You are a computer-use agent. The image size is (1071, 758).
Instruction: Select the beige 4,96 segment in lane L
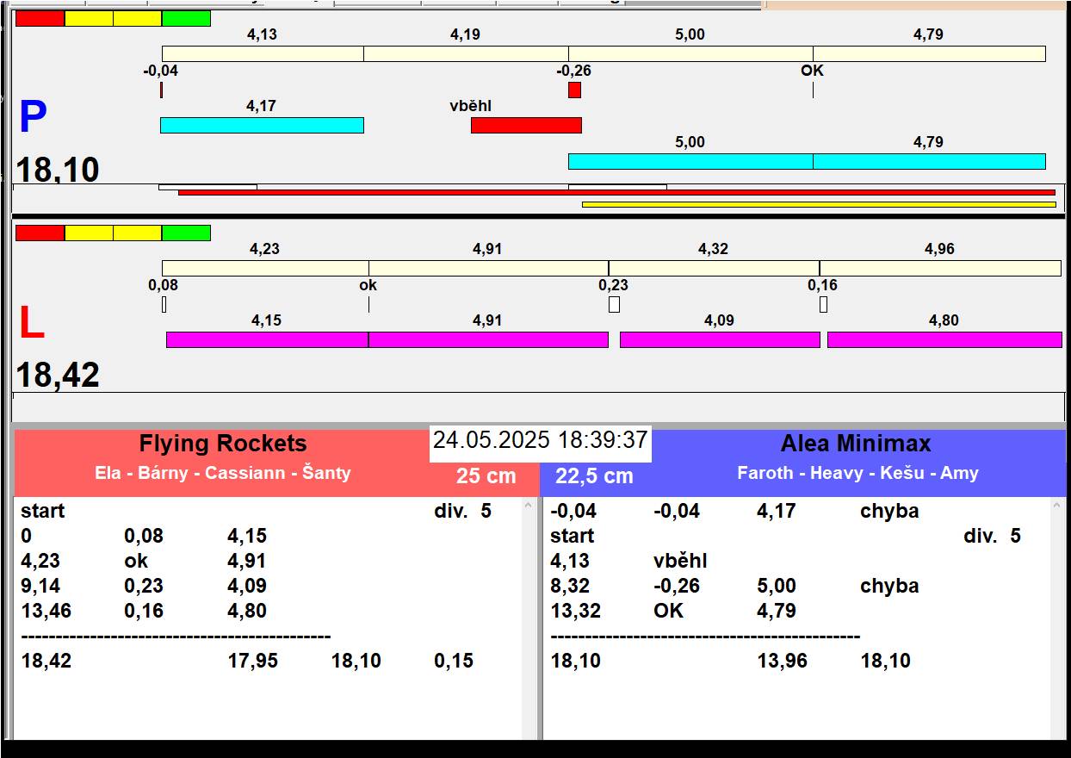(x=940, y=268)
